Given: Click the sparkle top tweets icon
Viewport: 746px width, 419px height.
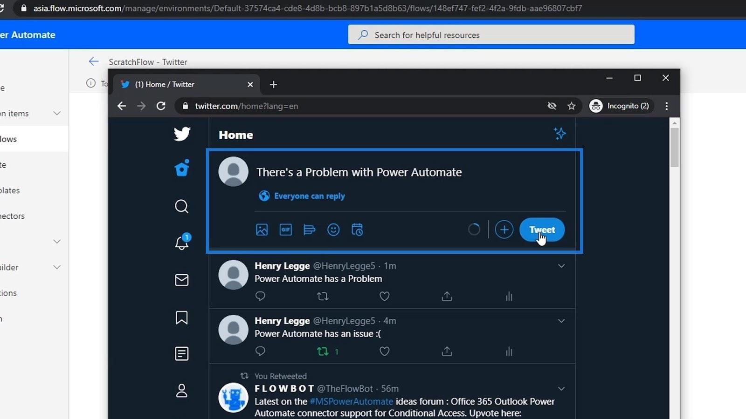Looking at the screenshot, I should coord(560,134).
